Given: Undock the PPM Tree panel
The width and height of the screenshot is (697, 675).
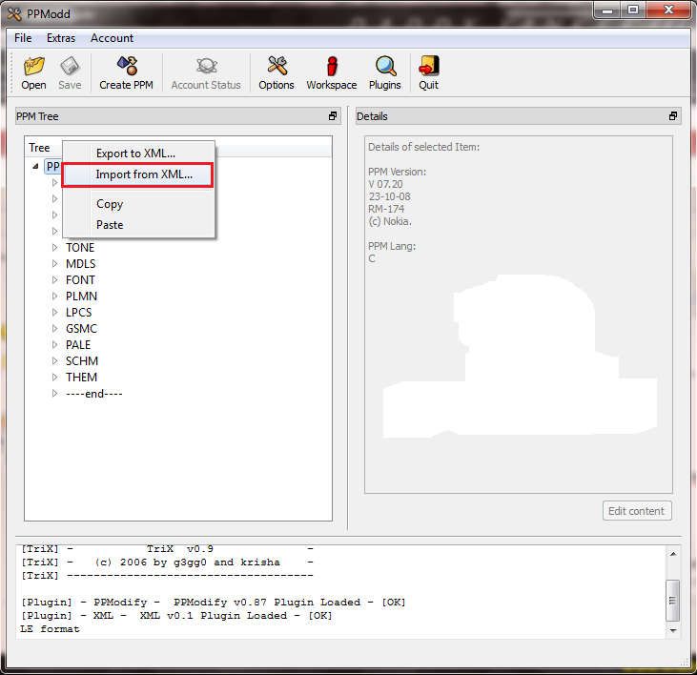Looking at the screenshot, I should (333, 116).
